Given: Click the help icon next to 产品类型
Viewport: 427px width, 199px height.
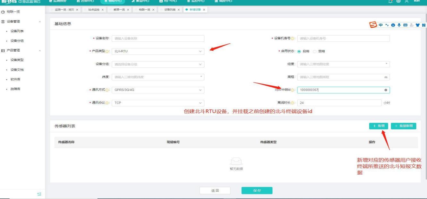Looking at the screenshot, I should (x=107, y=52).
